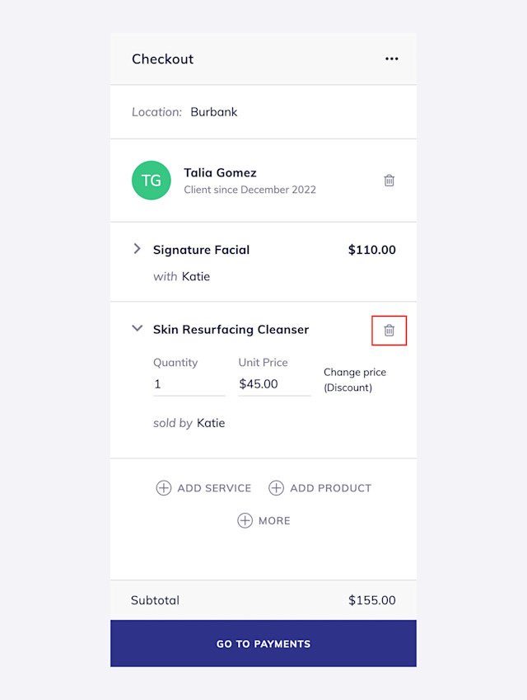Click the ADD SERVICE label
Viewport: 527px width, 700px height.
tap(214, 488)
